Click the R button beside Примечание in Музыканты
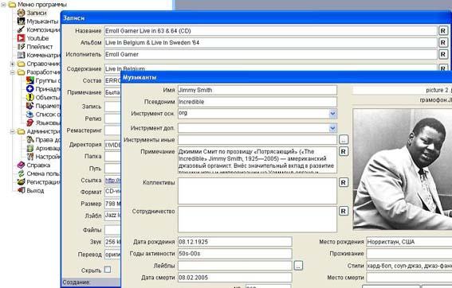Viewport: 452px width, 288px height. point(344,152)
